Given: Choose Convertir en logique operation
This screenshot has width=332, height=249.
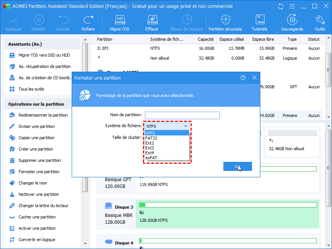Looking at the screenshot, I should (x=37, y=240).
